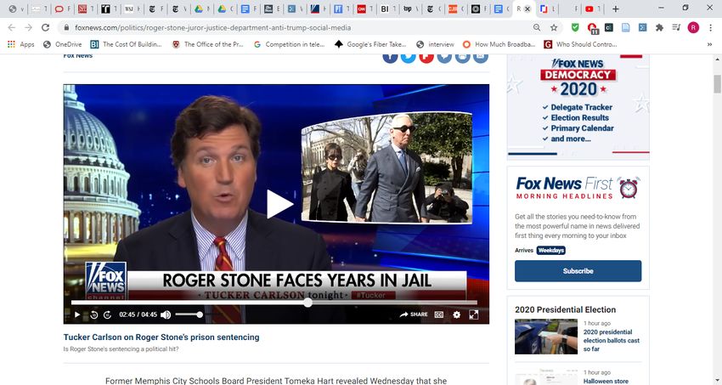Share article via email icon
Viewport: 722px width, 385px height.
click(480, 58)
